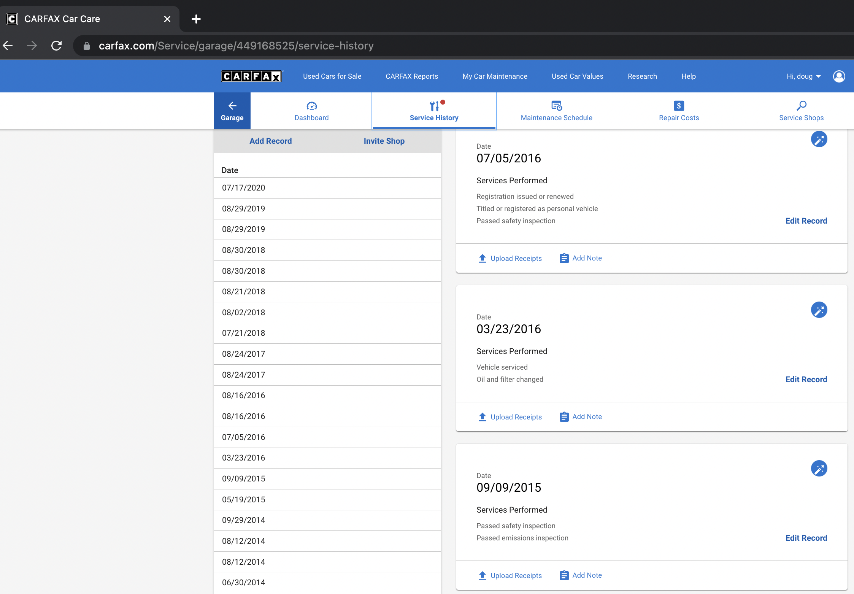Open a new browser tab
The image size is (854, 594).
(x=196, y=19)
